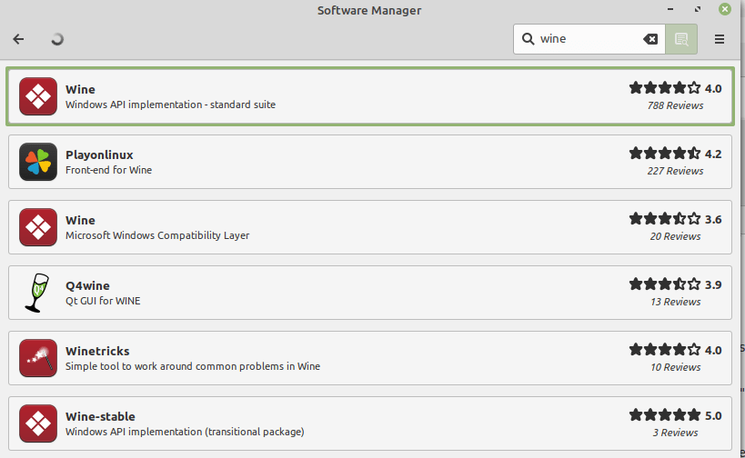Click the Wine-stable app icon
Image resolution: width=745 pixels, height=458 pixels.
(38, 423)
